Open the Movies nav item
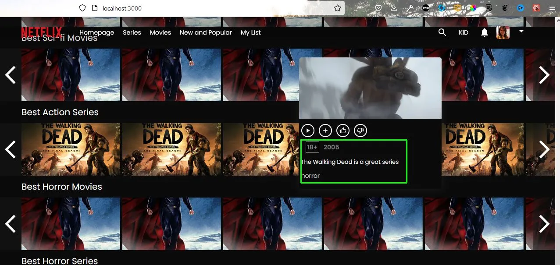Screen dimensions: 560x265 pos(161,32)
